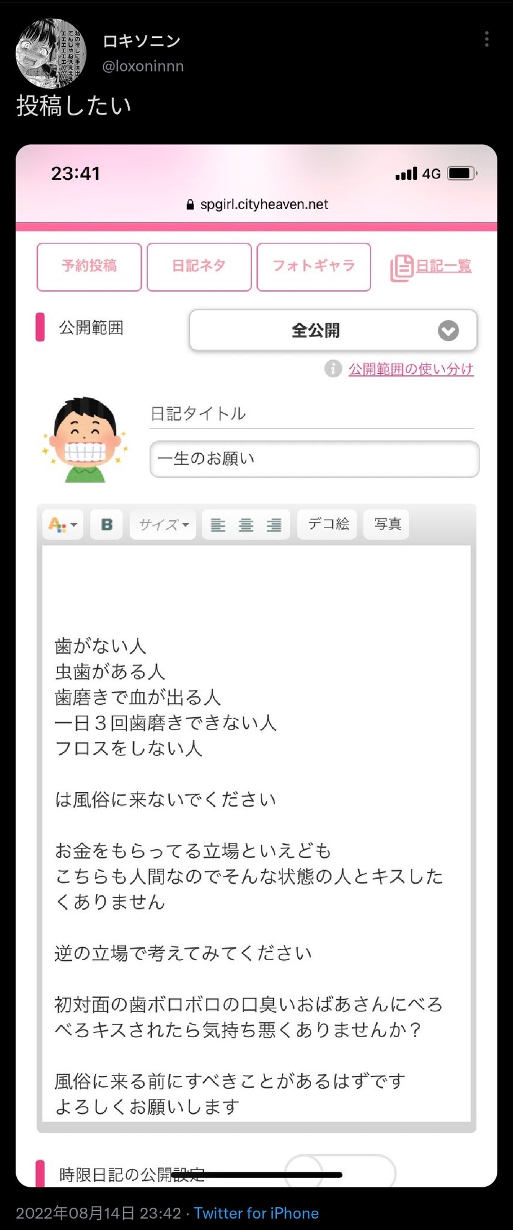Click the diary title field 一生のお願い
The image size is (513, 1230).
(314, 459)
